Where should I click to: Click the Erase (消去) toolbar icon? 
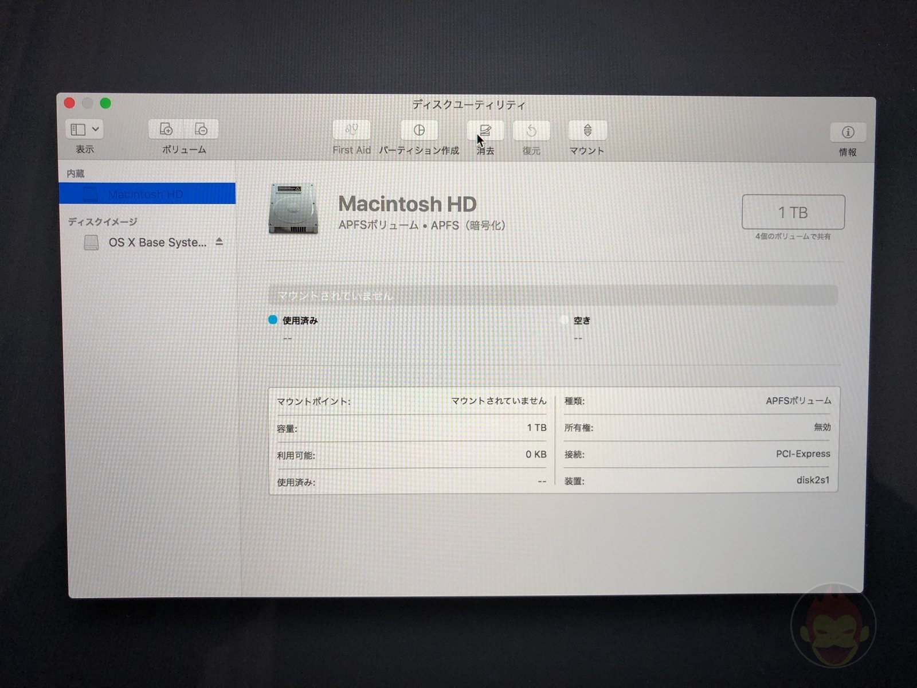pos(485,131)
